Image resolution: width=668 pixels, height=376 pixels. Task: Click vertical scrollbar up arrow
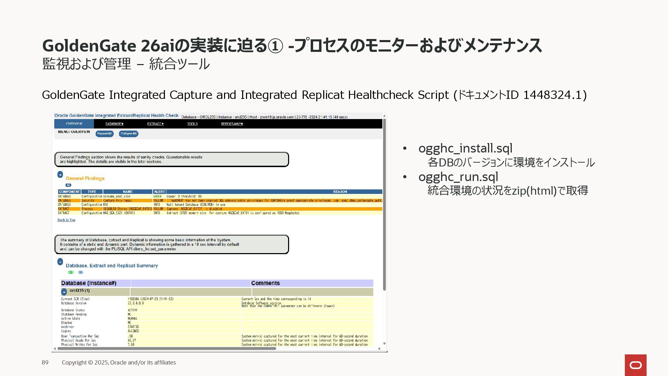point(384,116)
